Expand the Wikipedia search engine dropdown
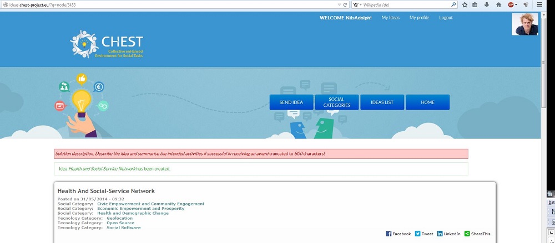 coord(356,4)
